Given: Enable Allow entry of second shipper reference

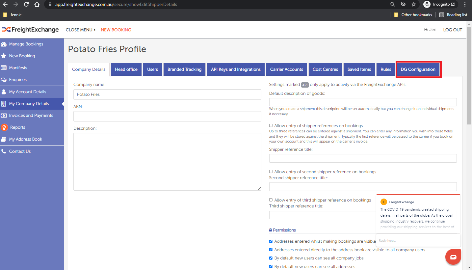Looking at the screenshot, I should tap(271, 172).
